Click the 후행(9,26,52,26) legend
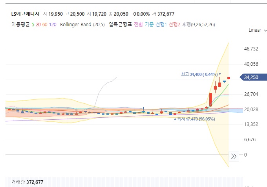Viewport: 267px width, 187px height. pyautogui.click(x=198, y=24)
